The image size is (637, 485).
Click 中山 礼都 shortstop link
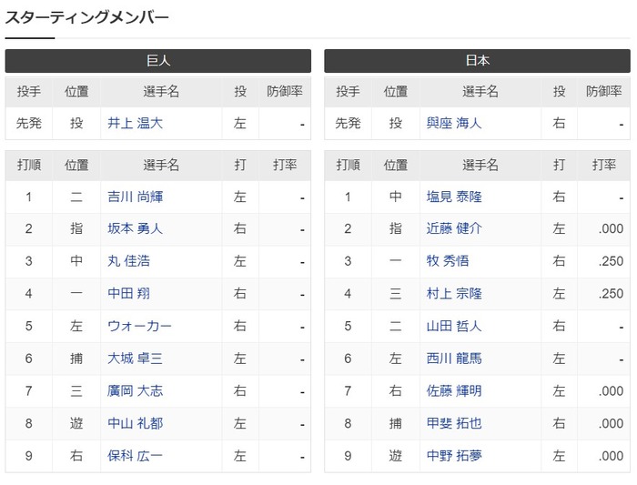135,424
